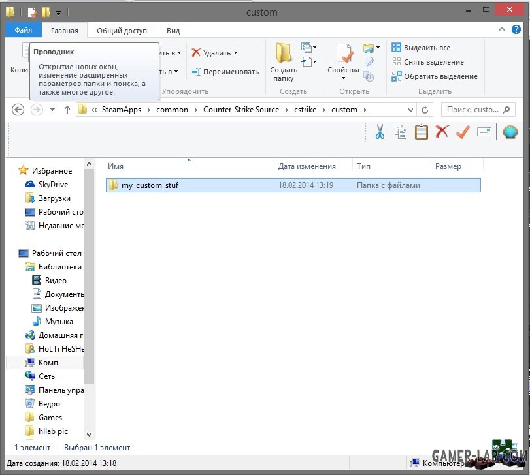Open Загрузки in the navigation pane

point(48,198)
